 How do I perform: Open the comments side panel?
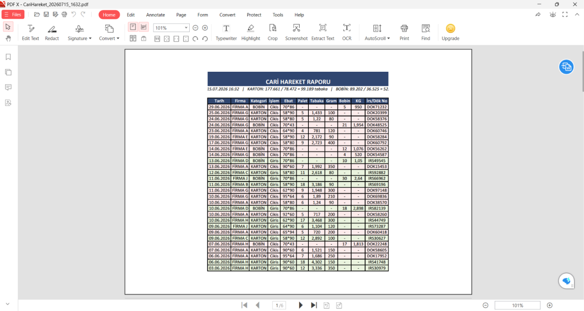click(x=8, y=87)
